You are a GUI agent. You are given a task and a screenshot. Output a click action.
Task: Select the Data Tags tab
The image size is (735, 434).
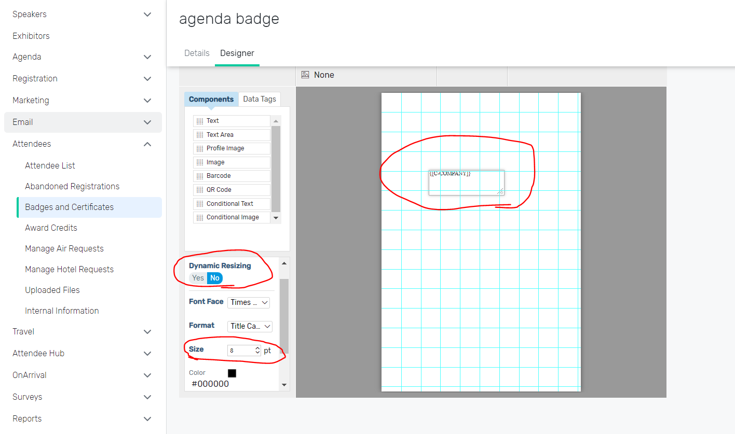click(x=260, y=99)
